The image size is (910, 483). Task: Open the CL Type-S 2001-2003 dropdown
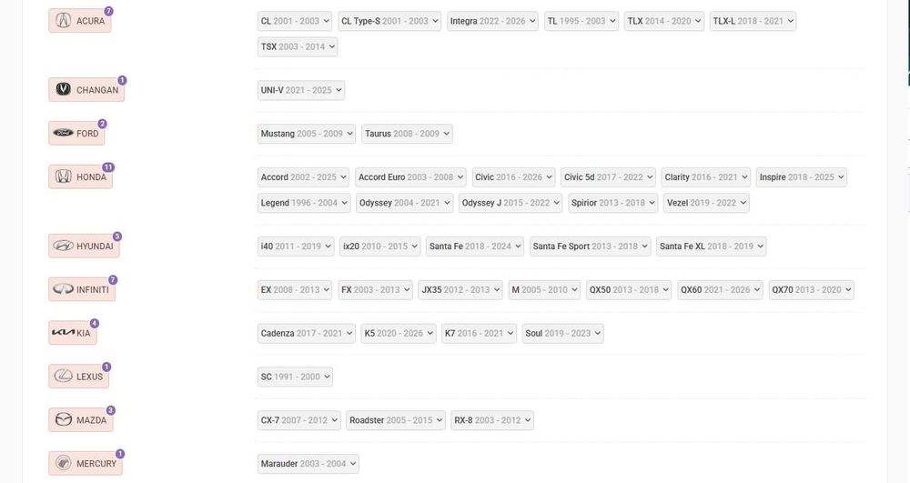(389, 21)
